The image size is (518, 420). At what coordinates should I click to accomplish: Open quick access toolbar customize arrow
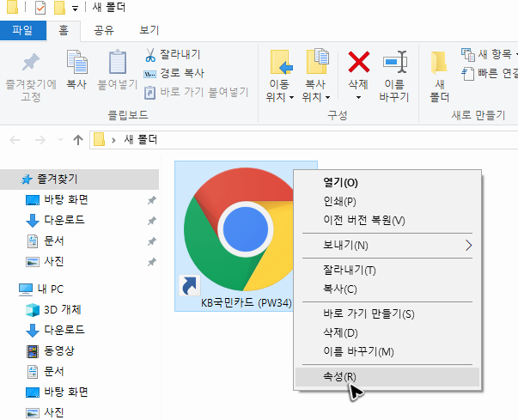pyautogui.click(x=76, y=9)
